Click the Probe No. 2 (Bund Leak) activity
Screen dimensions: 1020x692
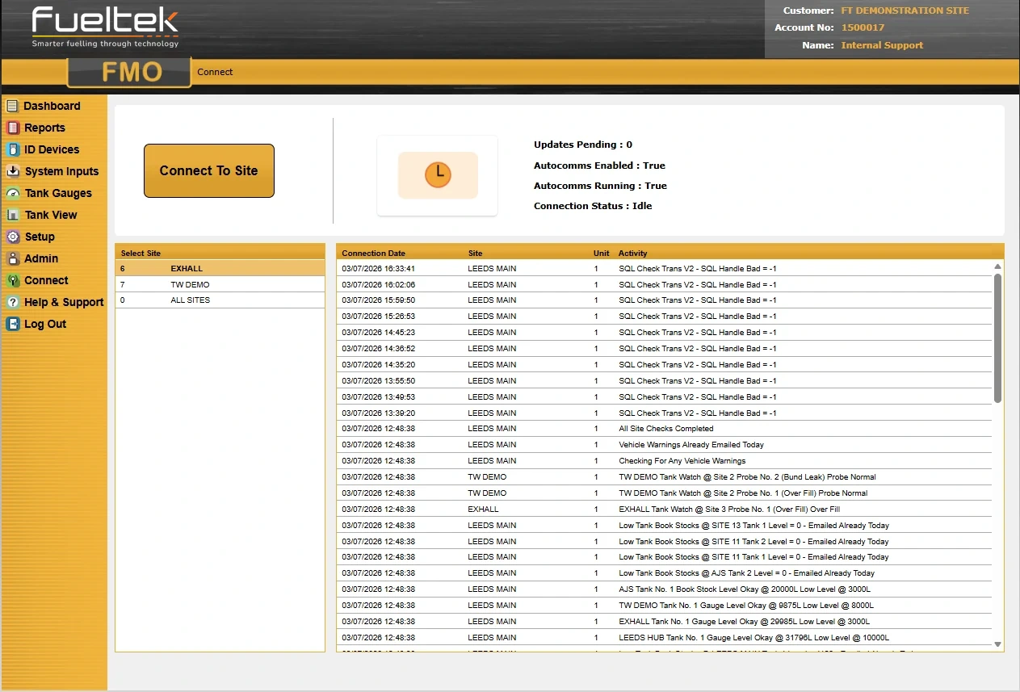[747, 477]
